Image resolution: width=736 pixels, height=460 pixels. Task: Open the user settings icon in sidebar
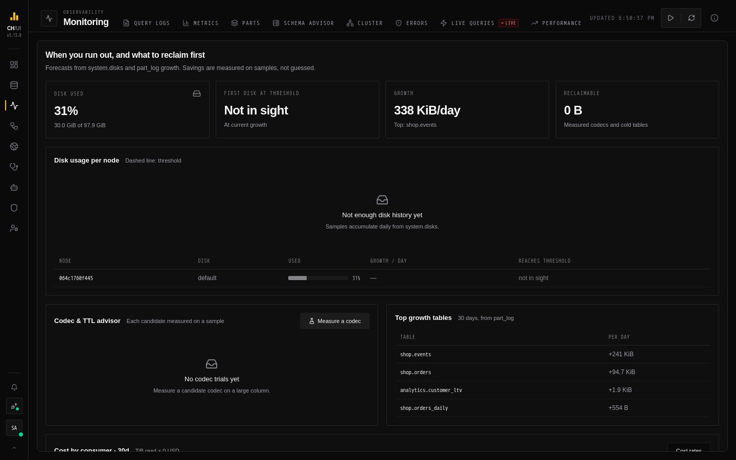(14, 228)
